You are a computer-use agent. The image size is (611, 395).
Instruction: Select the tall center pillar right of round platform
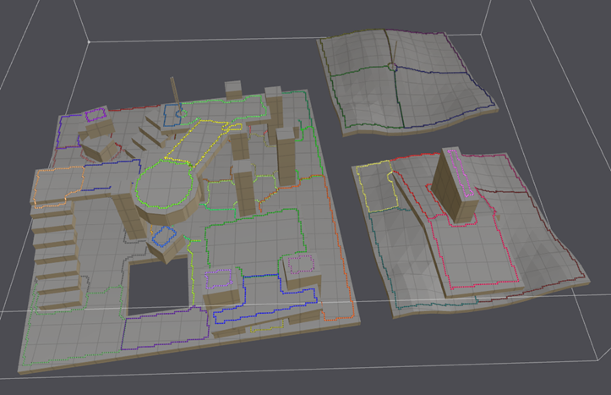(x=244, y=190)
